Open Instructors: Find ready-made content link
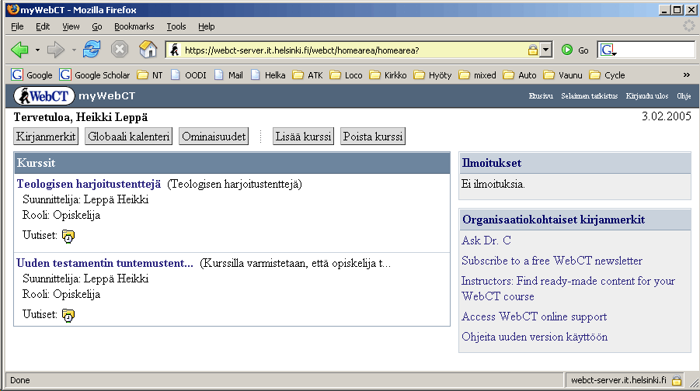Screen dimensions: 700x391 (x=568, y=289)
